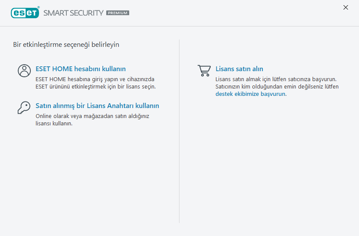
Task: Click the PREMIUM badge label
Action: (117, 13)
